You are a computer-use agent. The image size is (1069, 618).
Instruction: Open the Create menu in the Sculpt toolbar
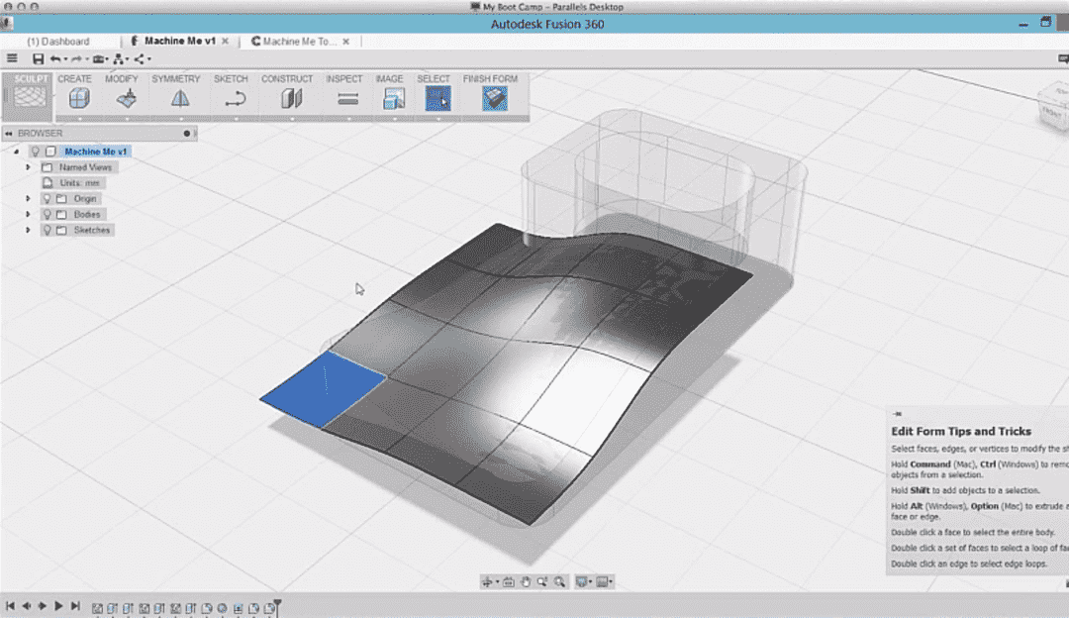coord(78,96)
